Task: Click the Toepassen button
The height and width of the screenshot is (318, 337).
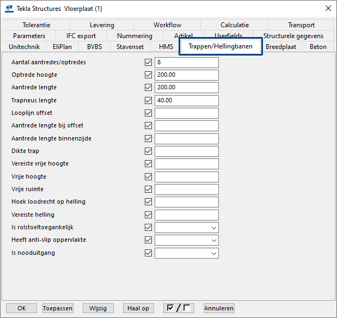Action: (58, 308)
